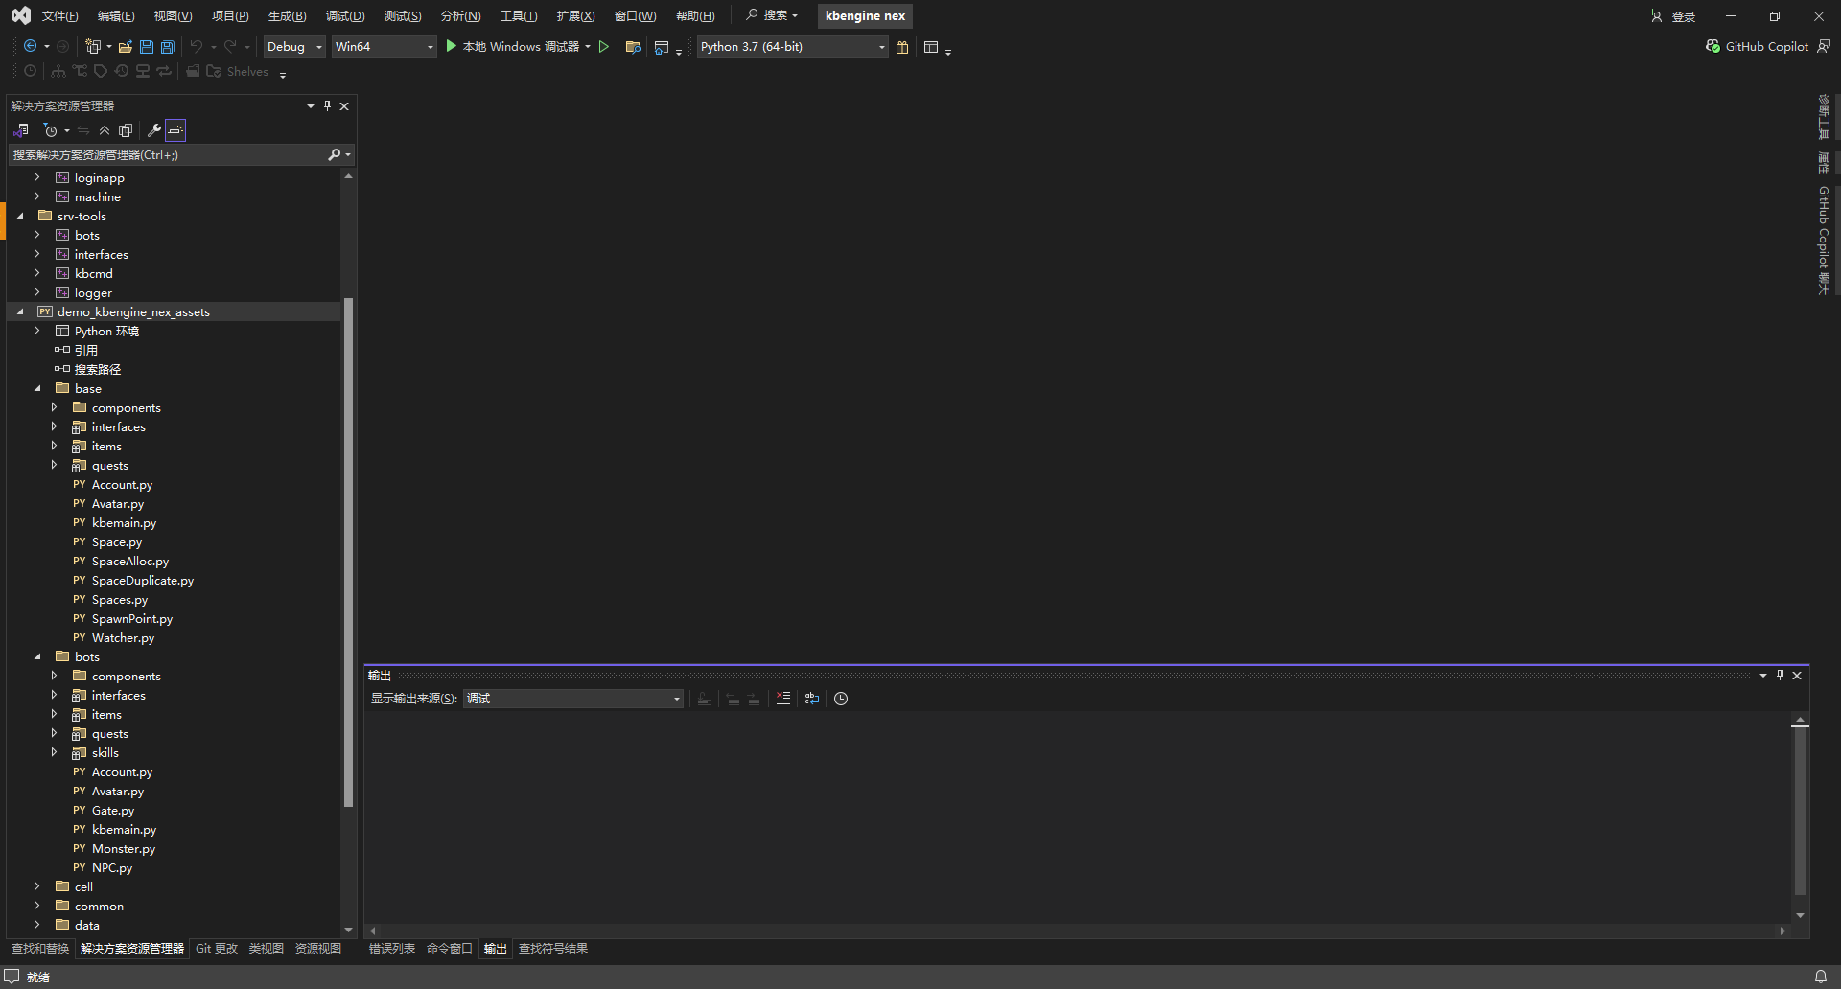Toggle auto-hide pin on the Output panel

[1780, 676]
